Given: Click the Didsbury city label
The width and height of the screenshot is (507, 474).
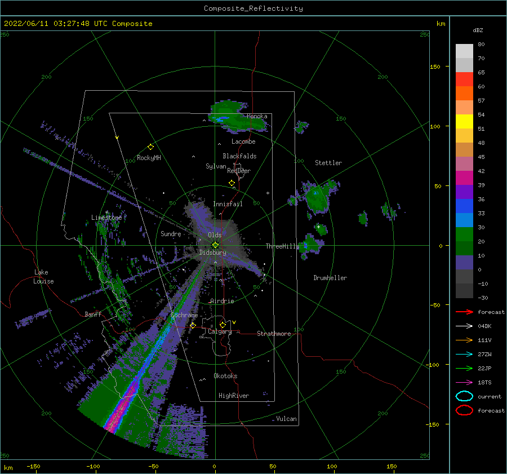Looking at the screenshot, I should tap(213, 252).
